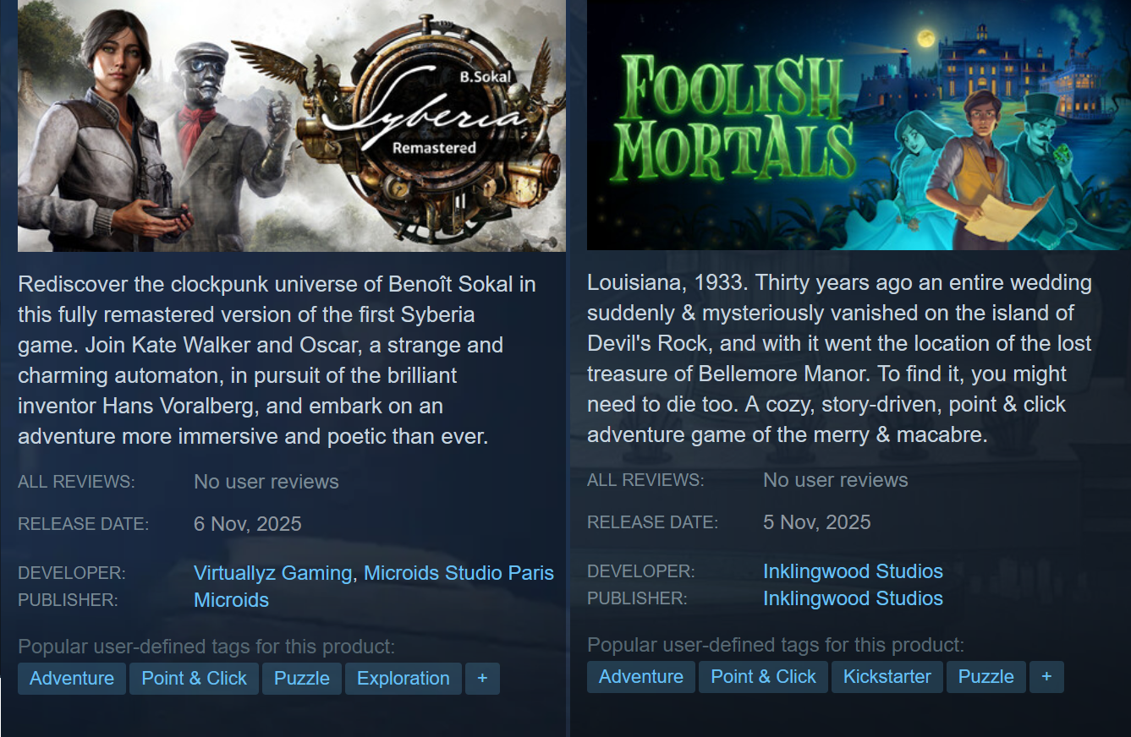Expand more tags for Foolish Mortals

pyautogui.click(x=1046, y=677)
